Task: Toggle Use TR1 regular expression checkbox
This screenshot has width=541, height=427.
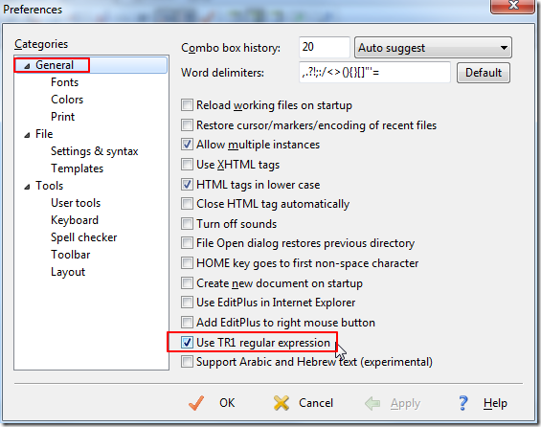Action: (187, 342)
